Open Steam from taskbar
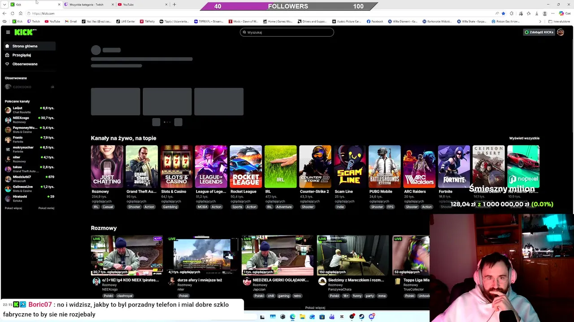This screenshot has height=322, width=574. coord(361,317)
